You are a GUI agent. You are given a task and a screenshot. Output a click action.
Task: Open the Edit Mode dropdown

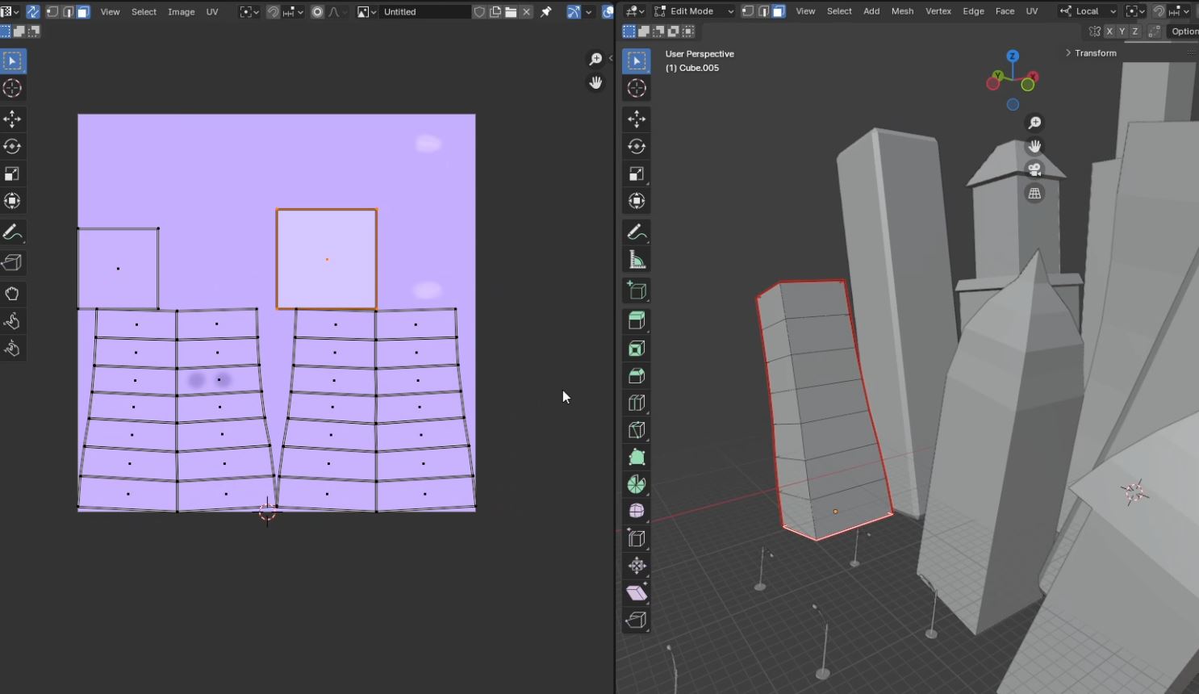(694, 11)
